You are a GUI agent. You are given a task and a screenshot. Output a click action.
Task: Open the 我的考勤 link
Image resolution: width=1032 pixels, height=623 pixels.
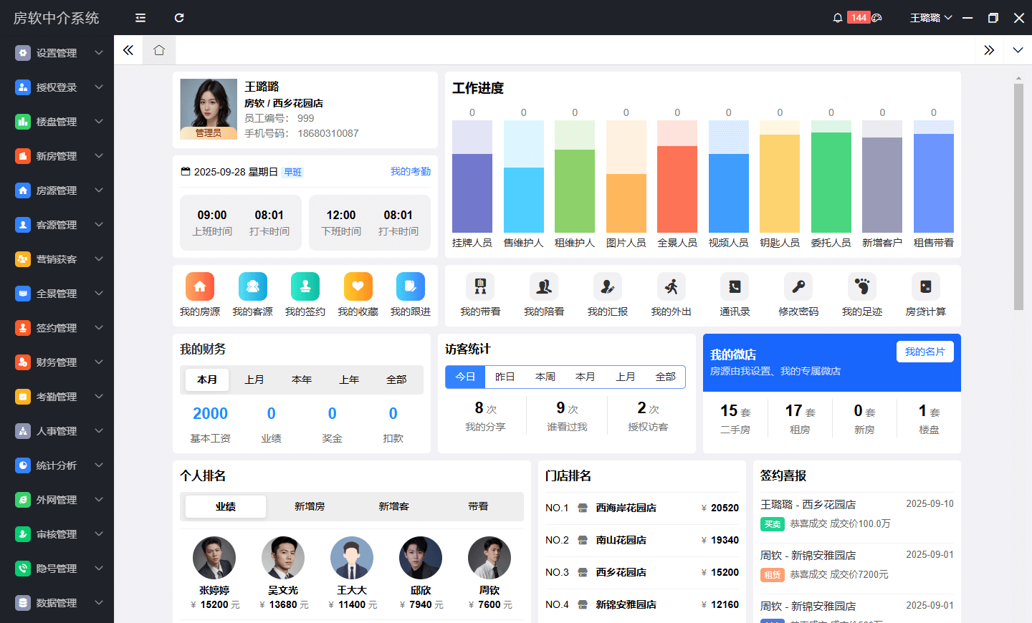[410, 172]
